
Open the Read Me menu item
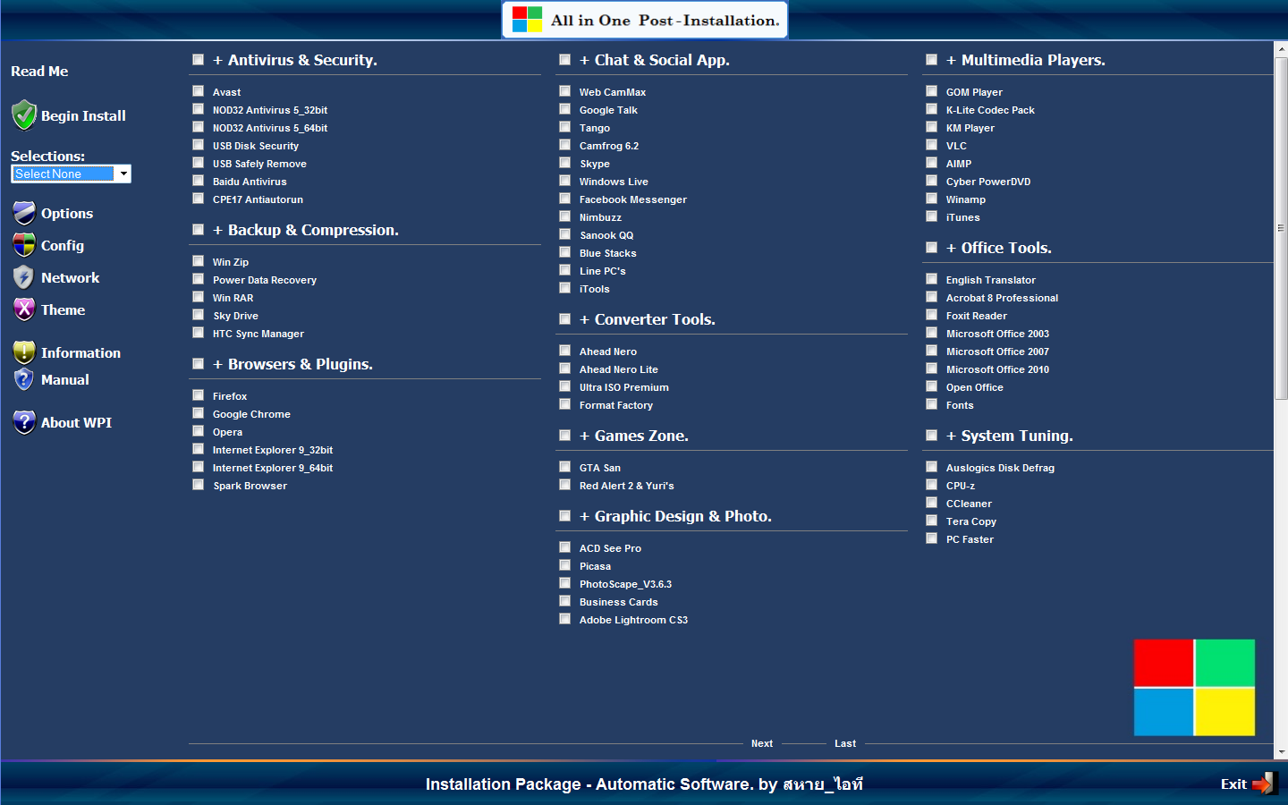coord(39,71)
